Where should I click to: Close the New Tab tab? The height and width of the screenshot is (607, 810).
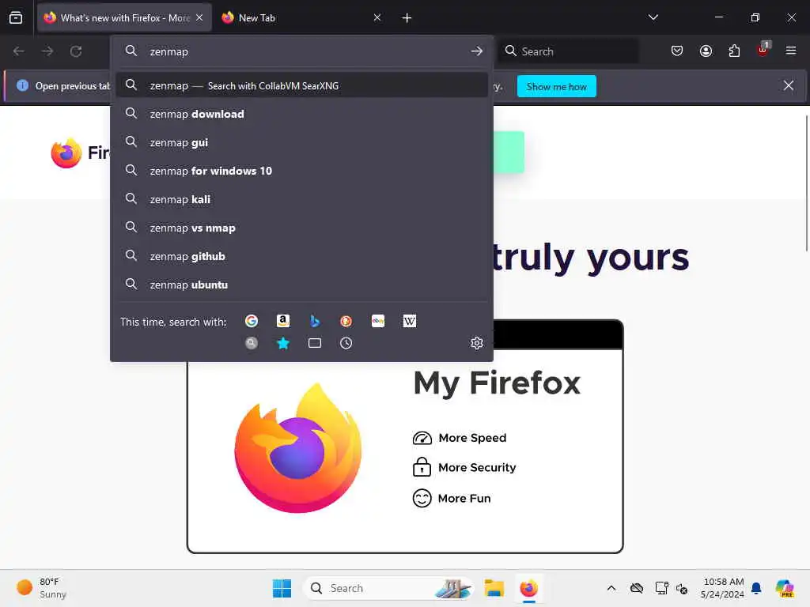coord(377,17)
